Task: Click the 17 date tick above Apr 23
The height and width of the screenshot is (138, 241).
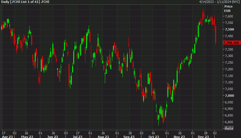Action: (x=3, y=133)
